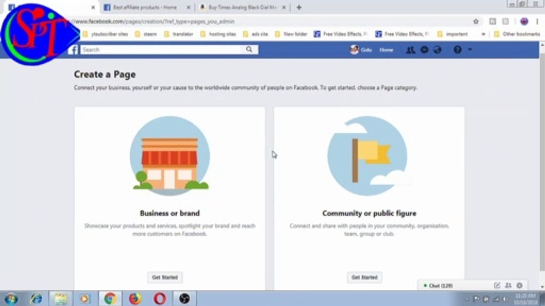This screenshot has height=306, width=545.
Task: Open Friend Requests icon in Facebook header
Action: tap(410, 50)
